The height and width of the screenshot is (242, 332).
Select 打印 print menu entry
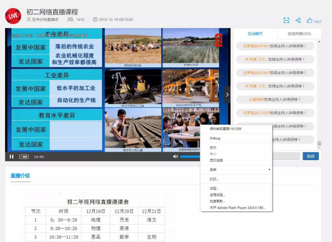pos(214,179)
